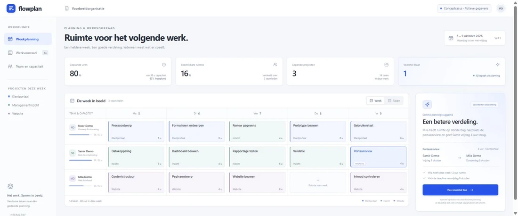The image size is (518, 216).
Task: Open the Prototype bouwen task card
Action: click(x=318, y=131)
